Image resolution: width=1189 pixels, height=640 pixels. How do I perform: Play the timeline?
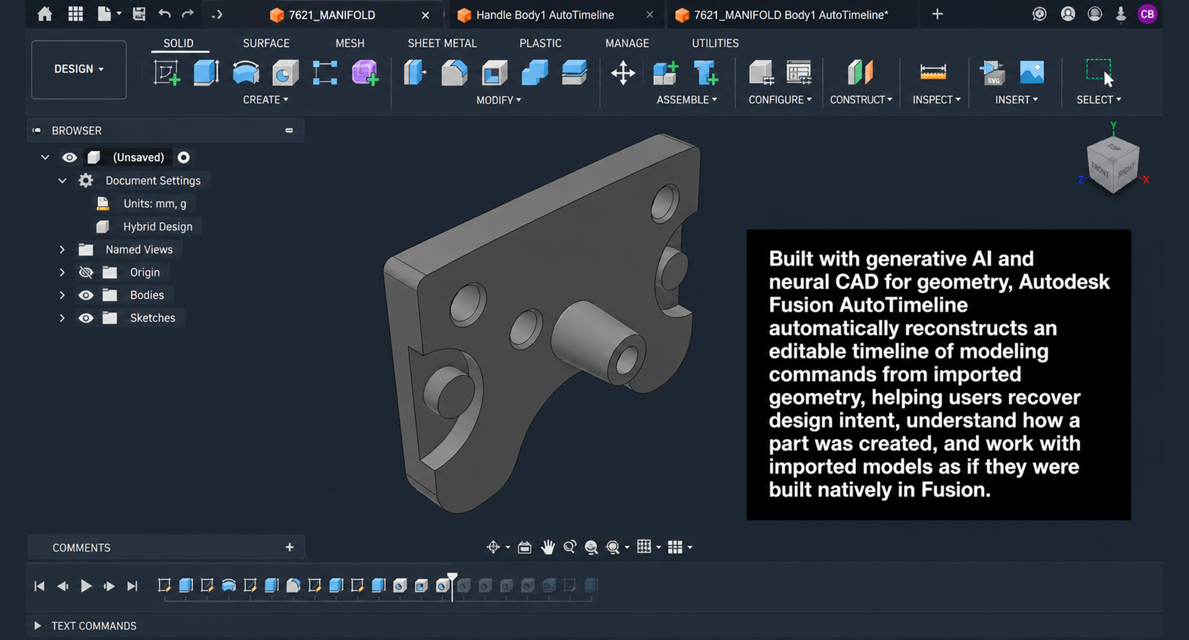click(86, 586)
